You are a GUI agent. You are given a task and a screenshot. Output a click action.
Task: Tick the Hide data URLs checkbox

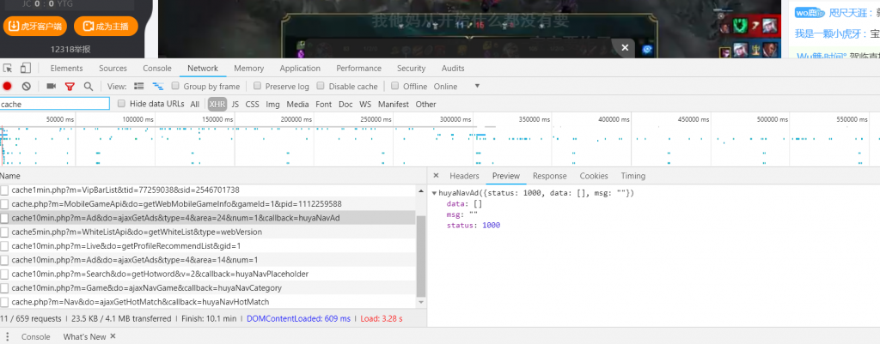click(x=121, y=104)
